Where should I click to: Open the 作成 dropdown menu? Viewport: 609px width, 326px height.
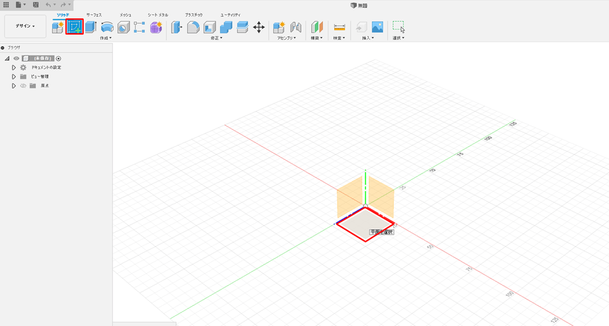pyautogui.click(x=106, y=38)
